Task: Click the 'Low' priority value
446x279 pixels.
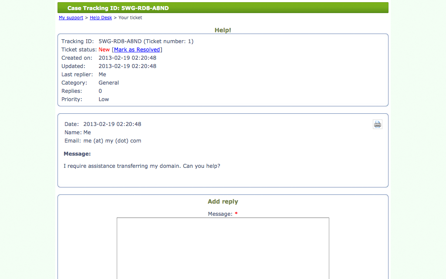Action: pos(104,99)
